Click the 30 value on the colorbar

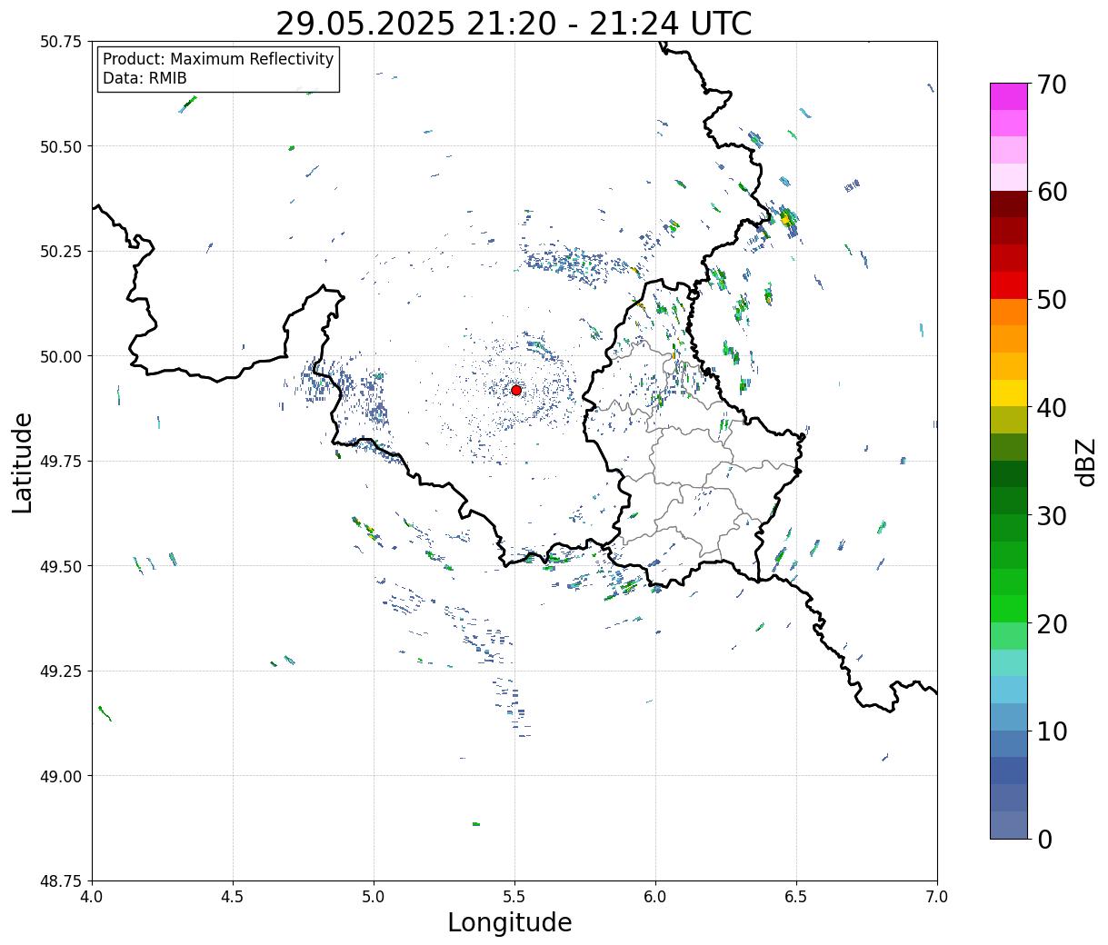(1053, 515)
